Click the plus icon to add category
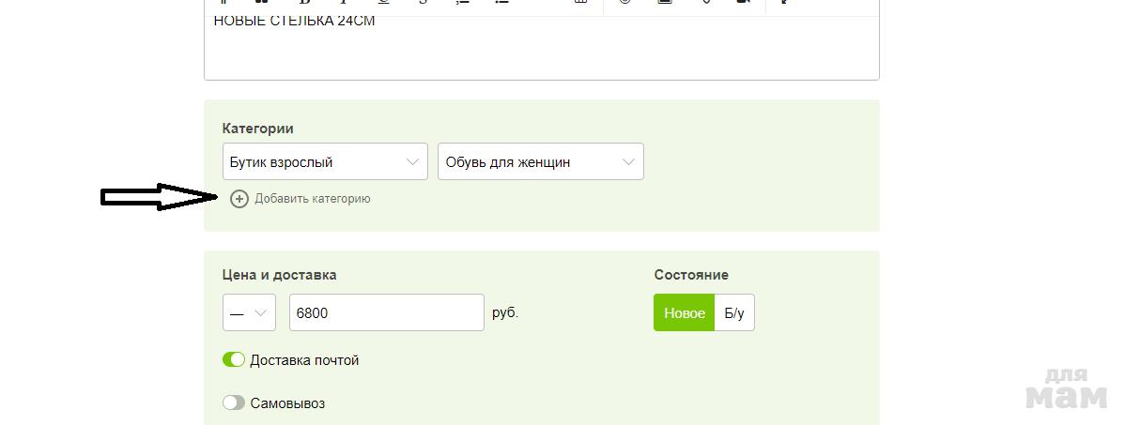Screen dimensions: 1125x425 coord(239,199)
